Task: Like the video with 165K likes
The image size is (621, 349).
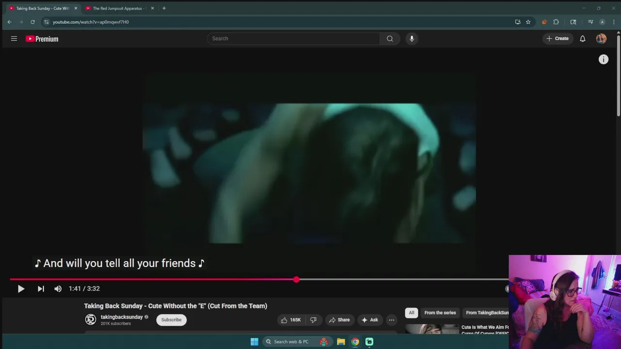Action: coord(291,320)
